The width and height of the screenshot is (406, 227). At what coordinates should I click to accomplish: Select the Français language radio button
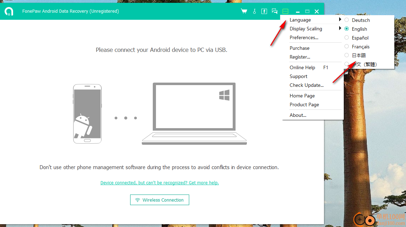pyautogui.click(x=347, y=46)
